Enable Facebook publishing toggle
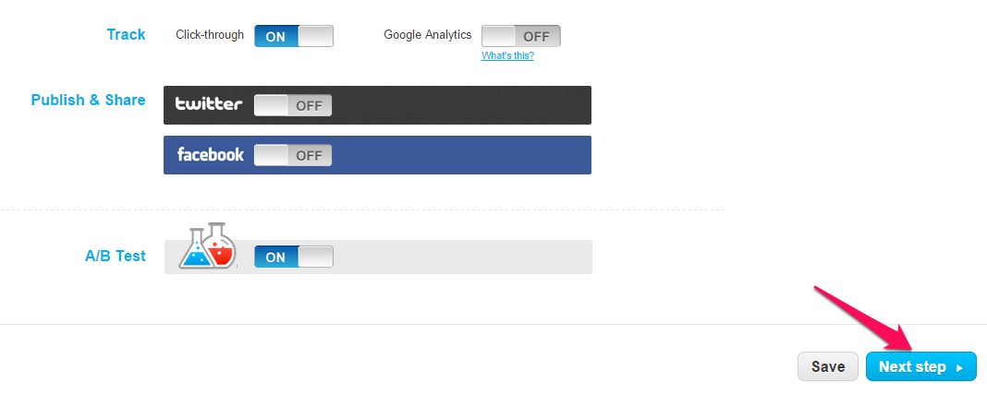The height and width of the screenshot is (395, 987). pyautogui.click(x=292, y=155)
